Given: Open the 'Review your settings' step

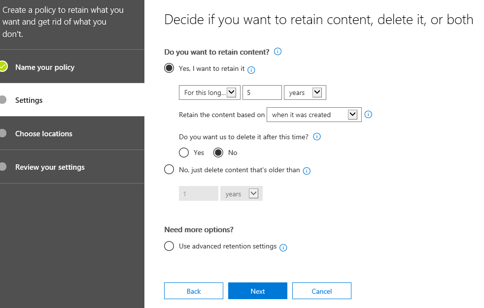Looking at the screenshot, I should [50, 167].
